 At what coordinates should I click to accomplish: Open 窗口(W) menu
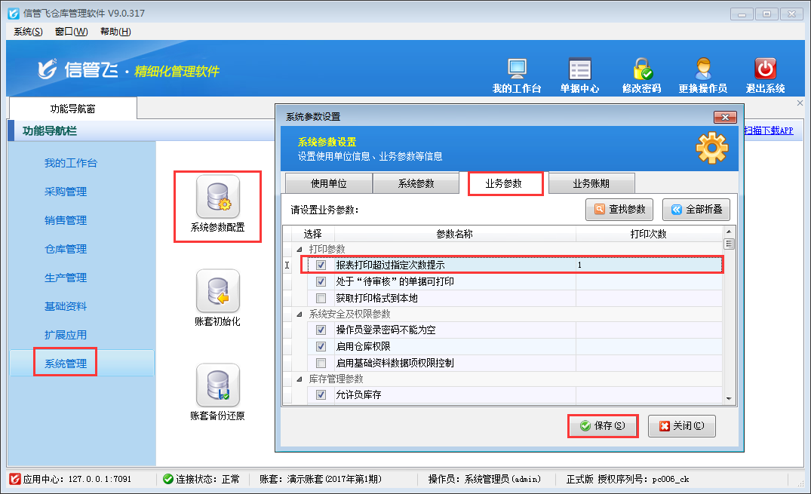click(x=71, y=32)
